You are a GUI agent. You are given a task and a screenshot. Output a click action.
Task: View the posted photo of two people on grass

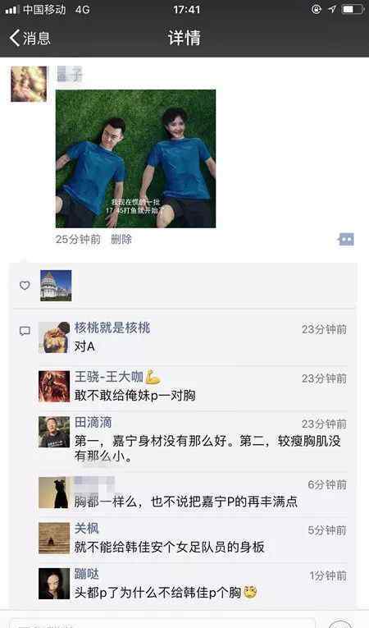(135, 158)
